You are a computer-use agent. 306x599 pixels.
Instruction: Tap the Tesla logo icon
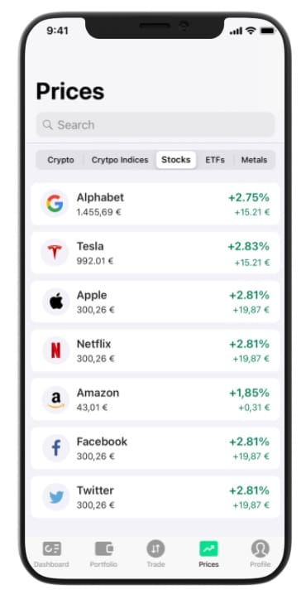click(x=55, y=253)
